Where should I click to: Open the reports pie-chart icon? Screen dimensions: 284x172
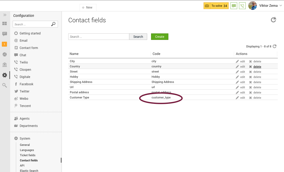5,54
